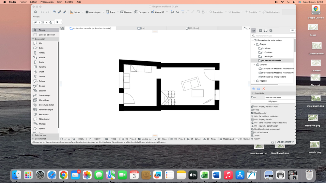326x183 pixels.
Task: Collapse the Conception tool group
Action: click(33, 39)
